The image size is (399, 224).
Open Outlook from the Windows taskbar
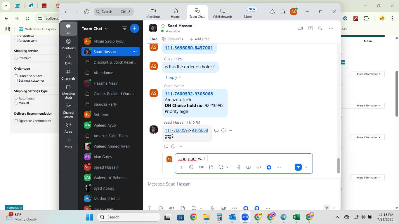pos(232,217)
